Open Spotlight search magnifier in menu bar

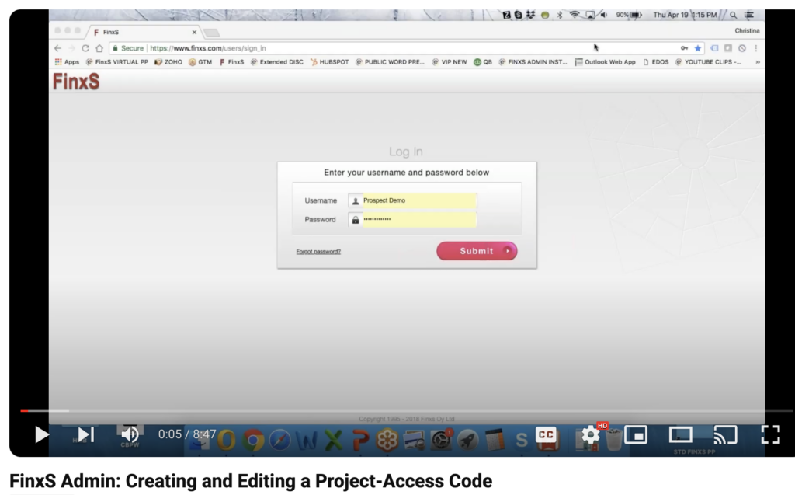pyautogui.click(x=733, y=16)
